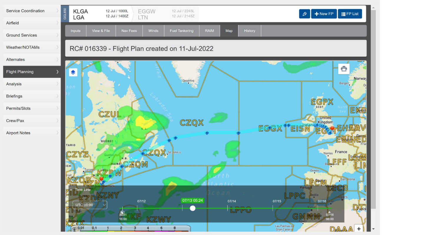Click the red departure pin near New York
Image resolution: width=421 pixels, height=235 pixels.
pos(101,179)
